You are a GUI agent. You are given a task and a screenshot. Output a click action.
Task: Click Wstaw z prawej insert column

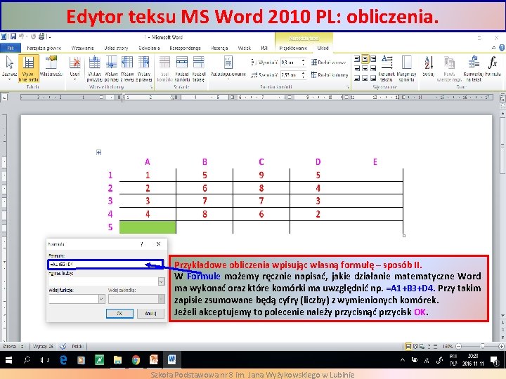pyautogui.click(x=143, y=68)
